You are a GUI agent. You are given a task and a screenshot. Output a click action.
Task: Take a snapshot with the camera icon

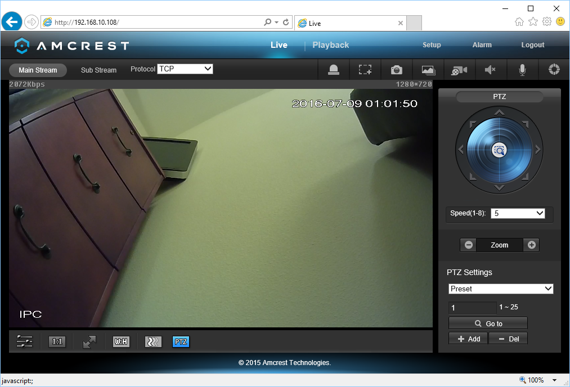397,70
